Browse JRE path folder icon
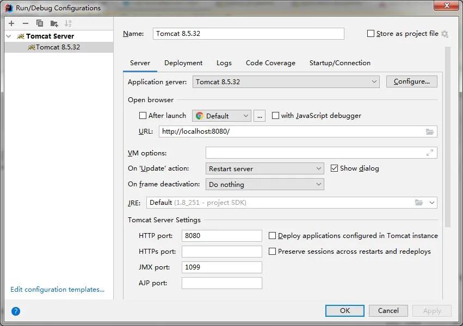 point(419,203)
